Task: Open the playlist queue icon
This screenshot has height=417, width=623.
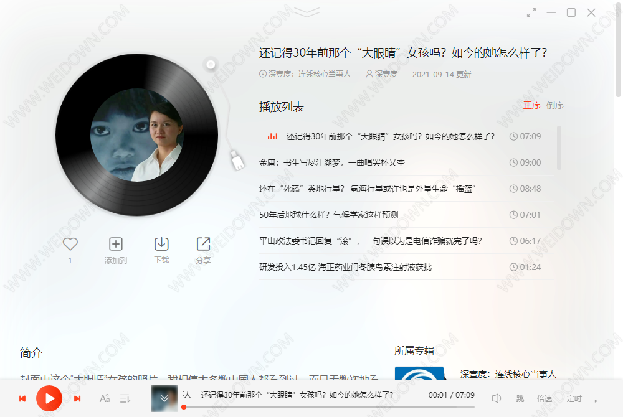Action: click(x=599, y=398)
